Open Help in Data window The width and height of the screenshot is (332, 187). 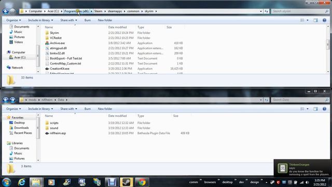pos(324,109)
